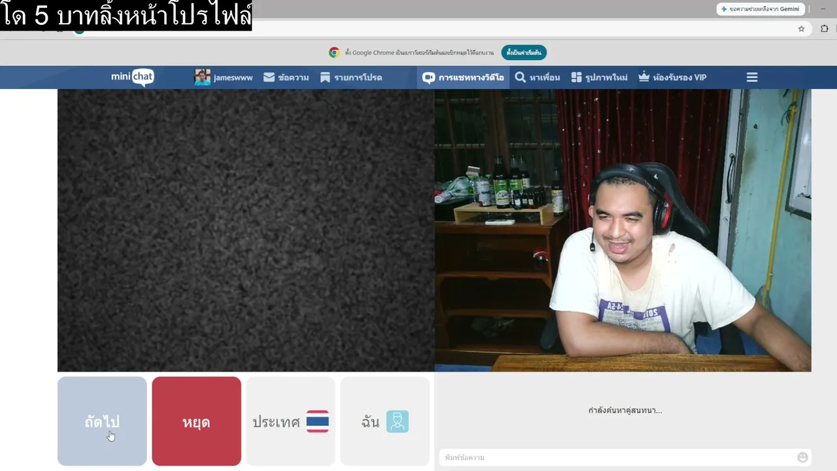Click the Chrome default browser infobar message
Screen dimensions: 837x471
click(419, 52)
